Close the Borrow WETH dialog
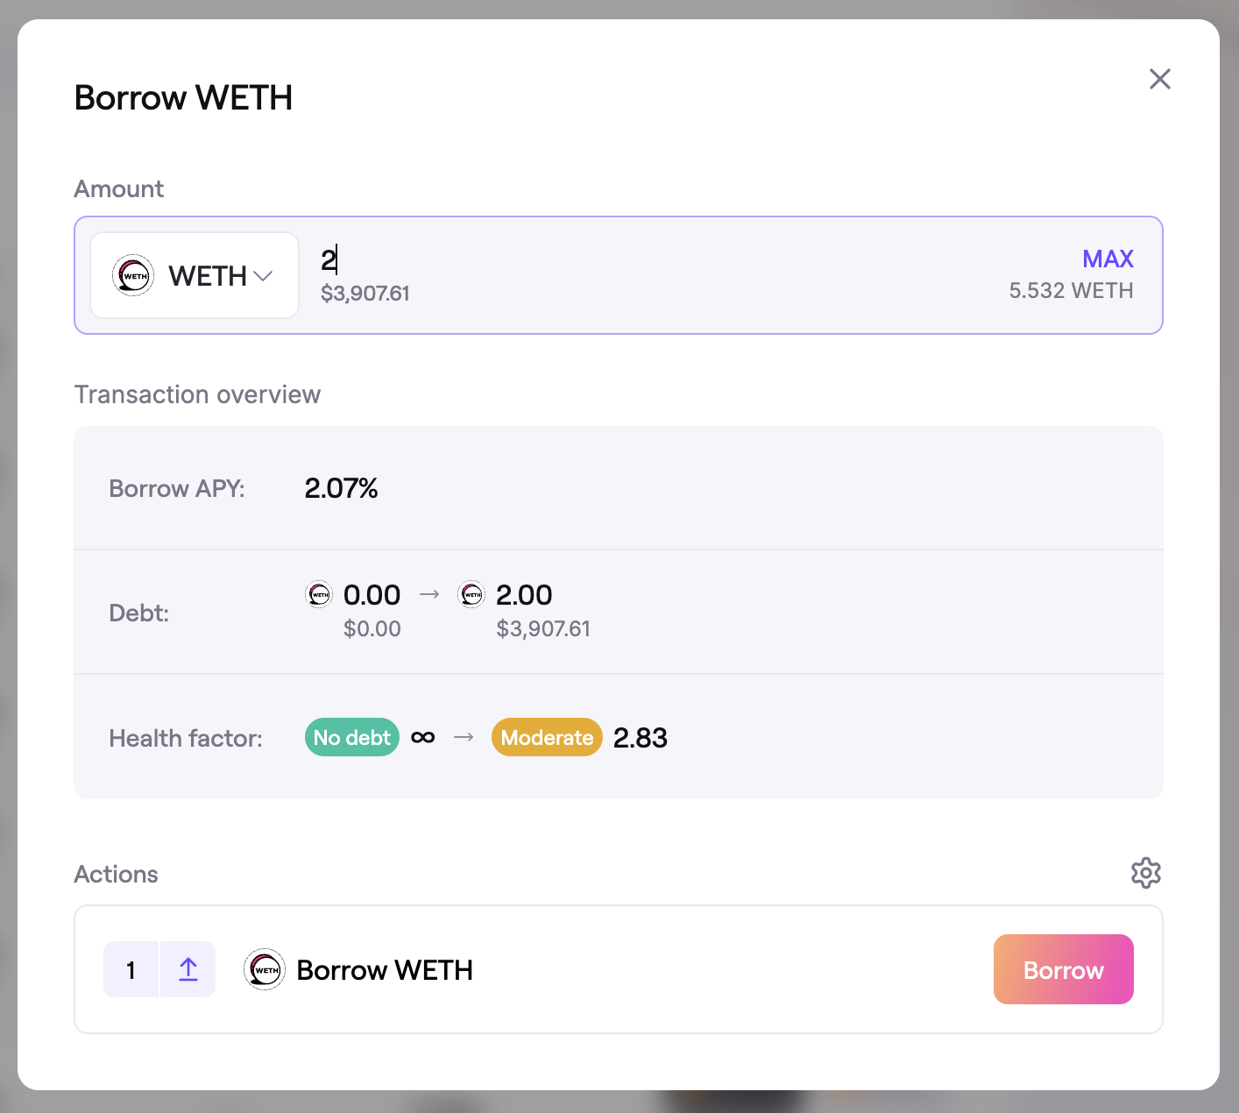The height and width of the screenshot is (1113, 1239). 1159,79
